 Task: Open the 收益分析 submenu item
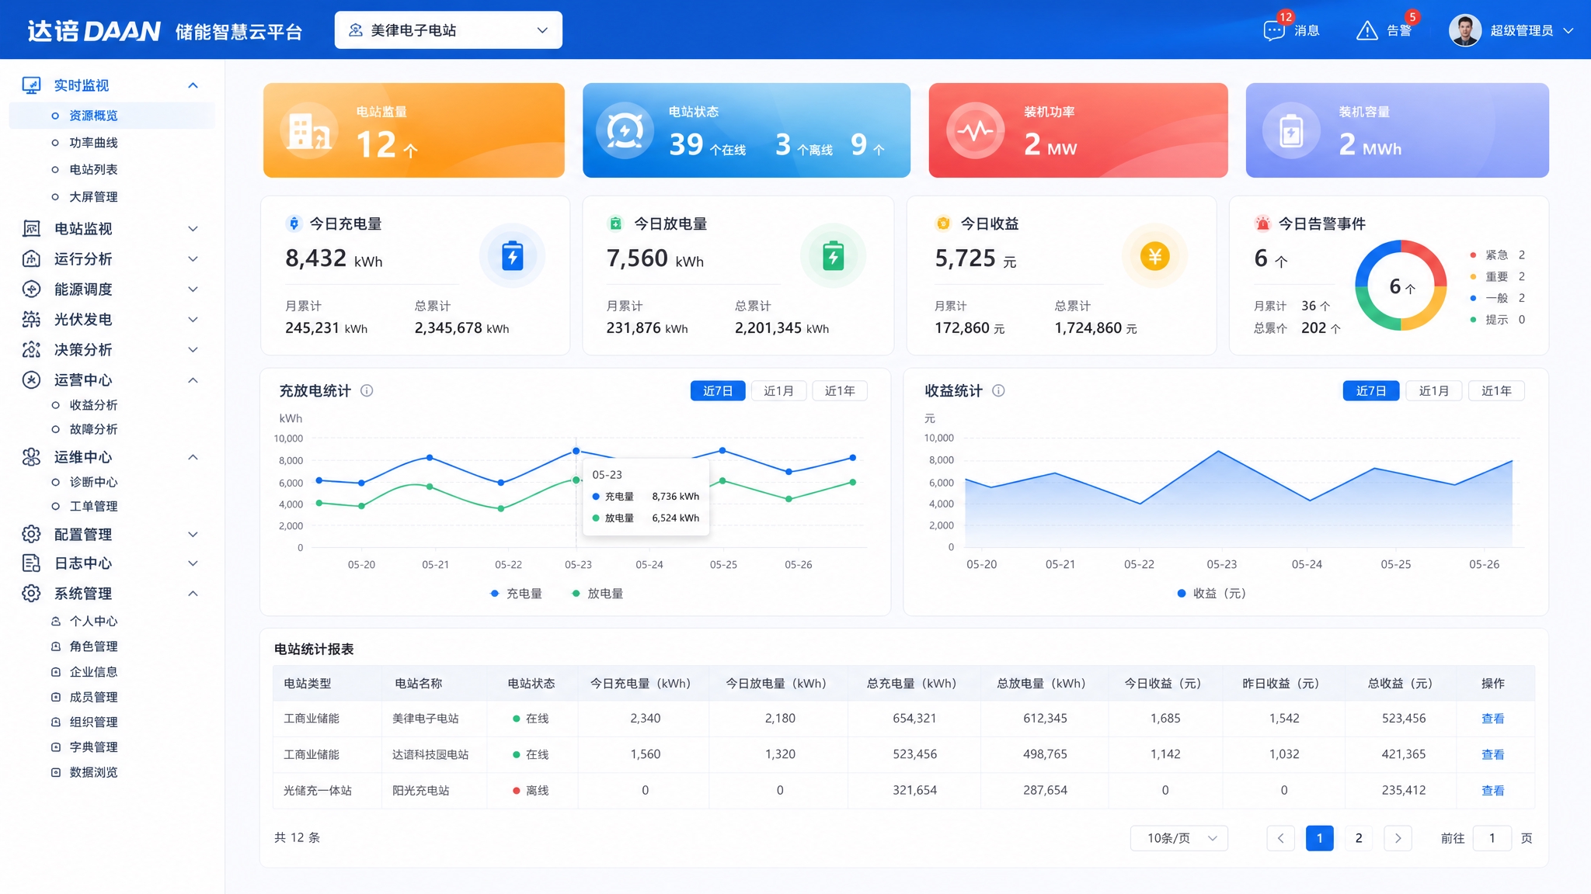click(x=93, y=405)
